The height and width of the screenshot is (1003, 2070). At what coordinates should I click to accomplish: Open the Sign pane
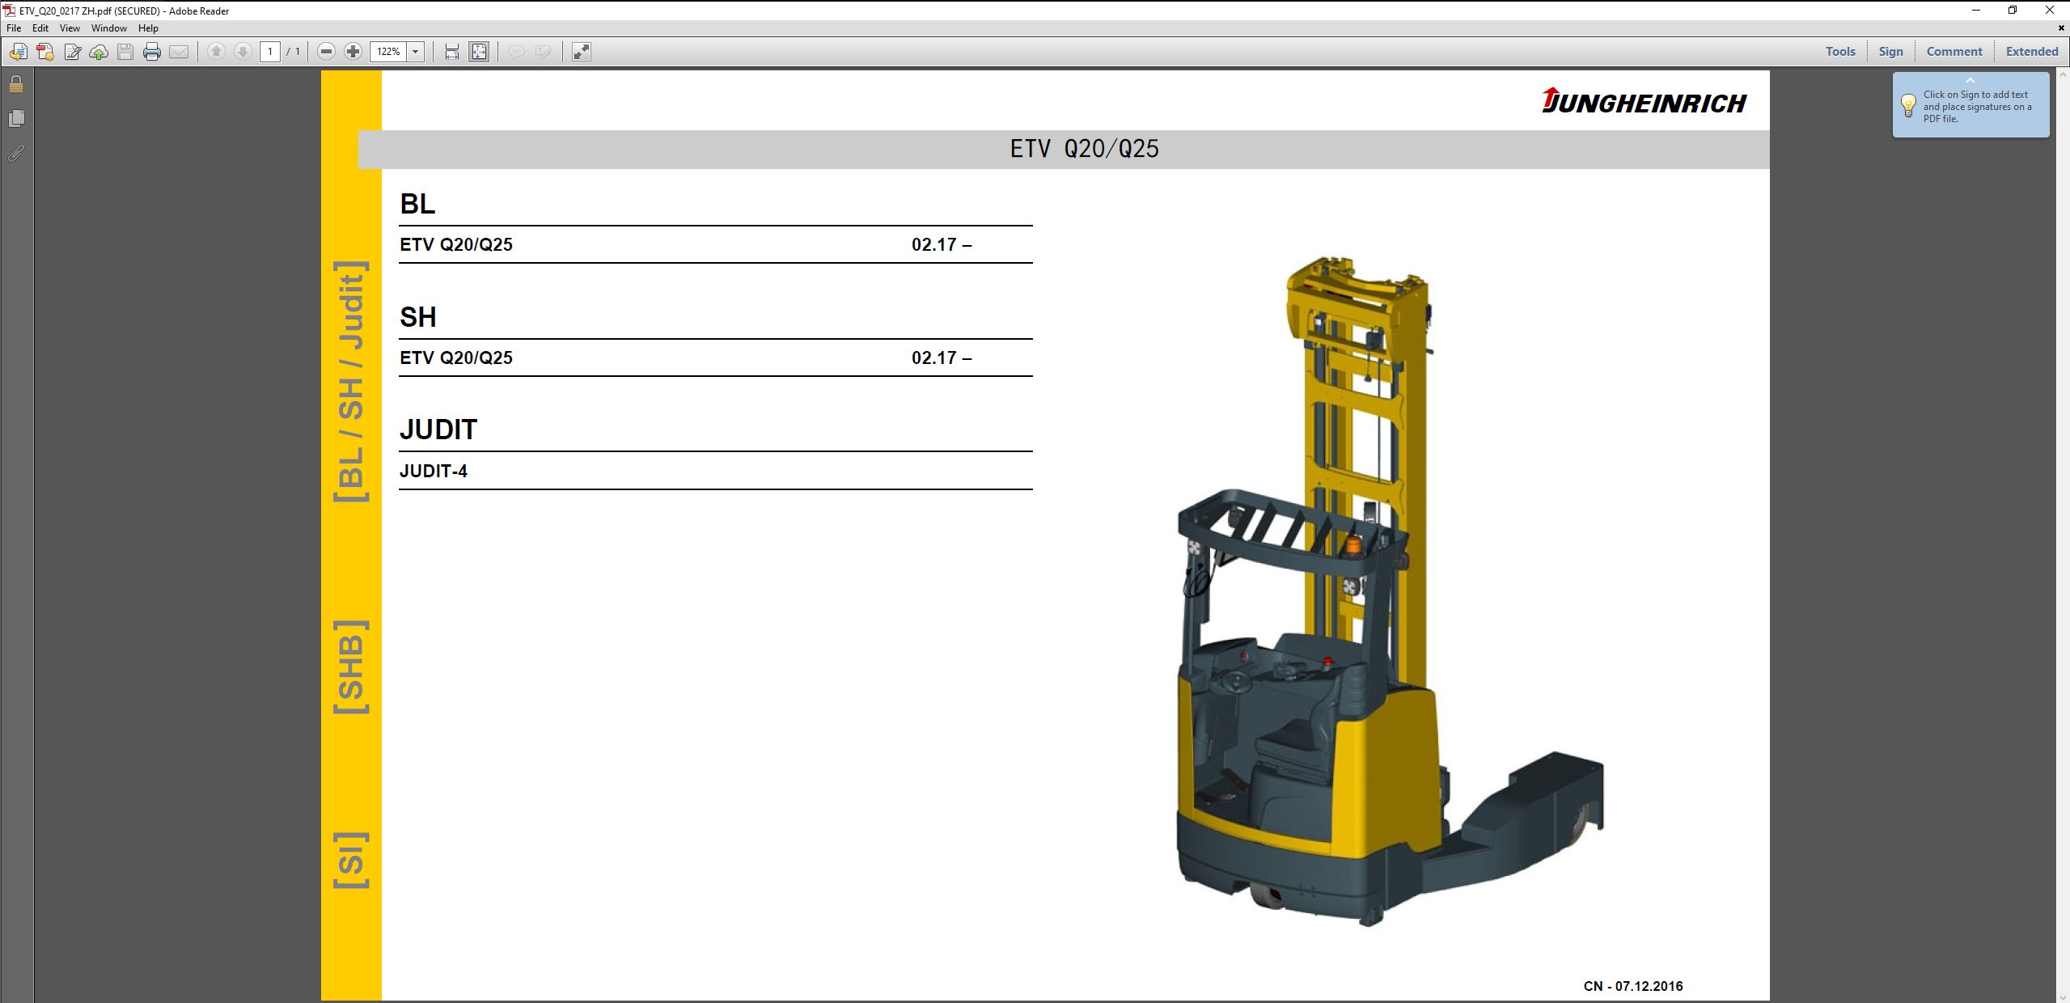1890,51
